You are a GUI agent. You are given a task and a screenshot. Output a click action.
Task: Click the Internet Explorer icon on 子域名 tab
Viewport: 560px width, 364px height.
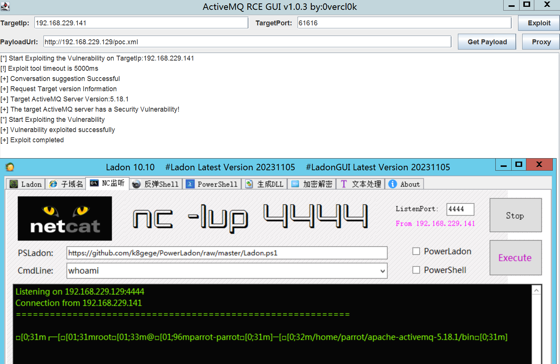[53, 184]
